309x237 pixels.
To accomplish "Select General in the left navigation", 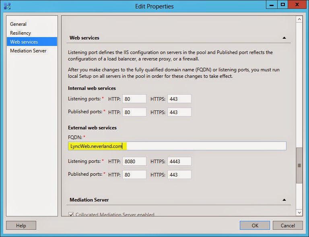I will point(18,24).
